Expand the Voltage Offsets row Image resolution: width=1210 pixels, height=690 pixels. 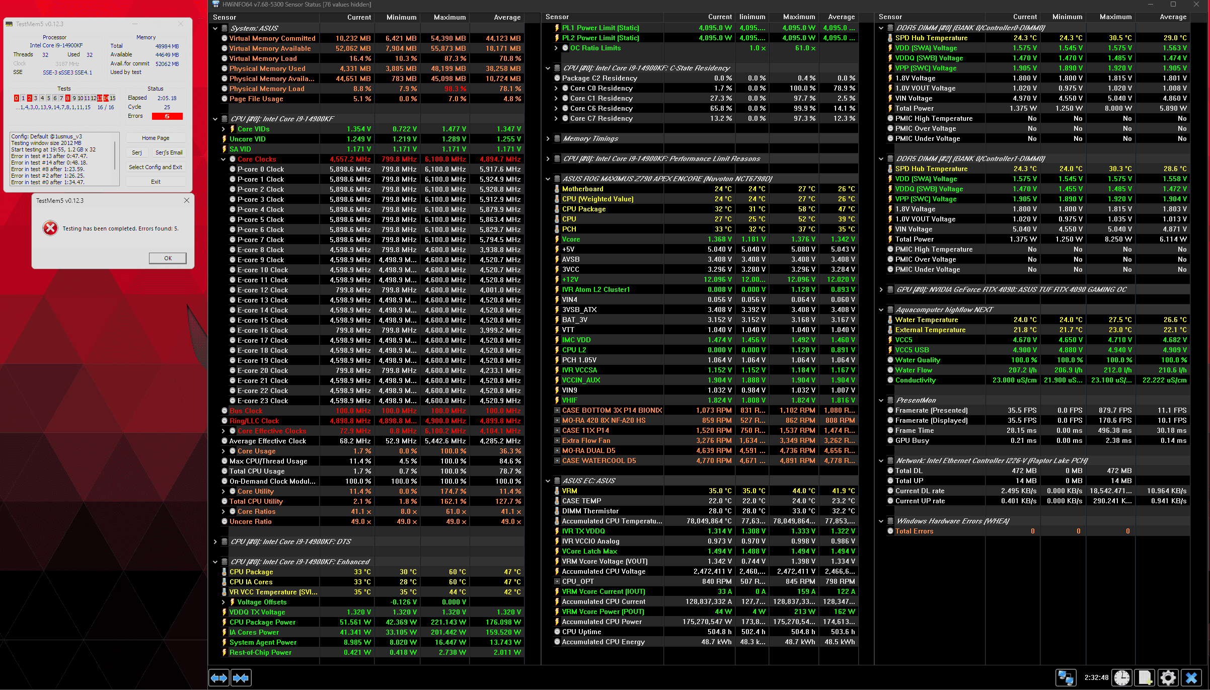[x=223, y=602]
